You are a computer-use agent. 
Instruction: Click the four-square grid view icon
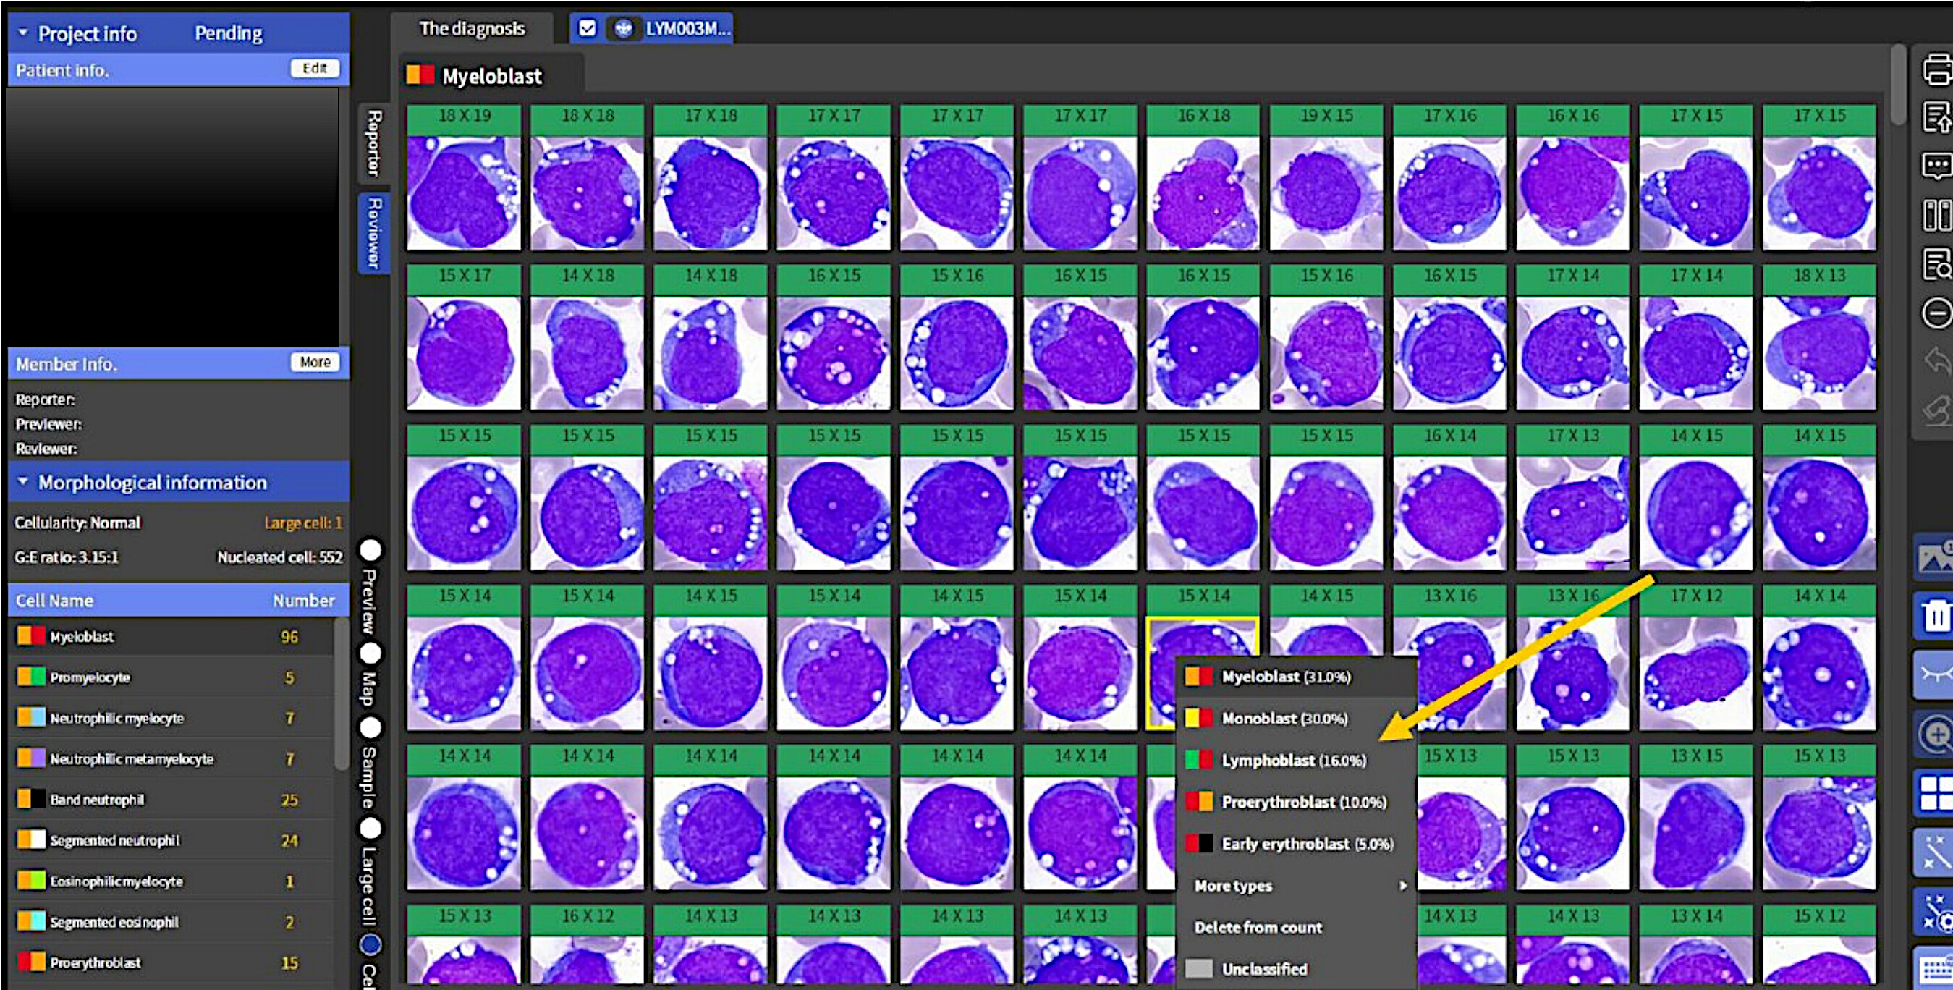(1935, 793)
